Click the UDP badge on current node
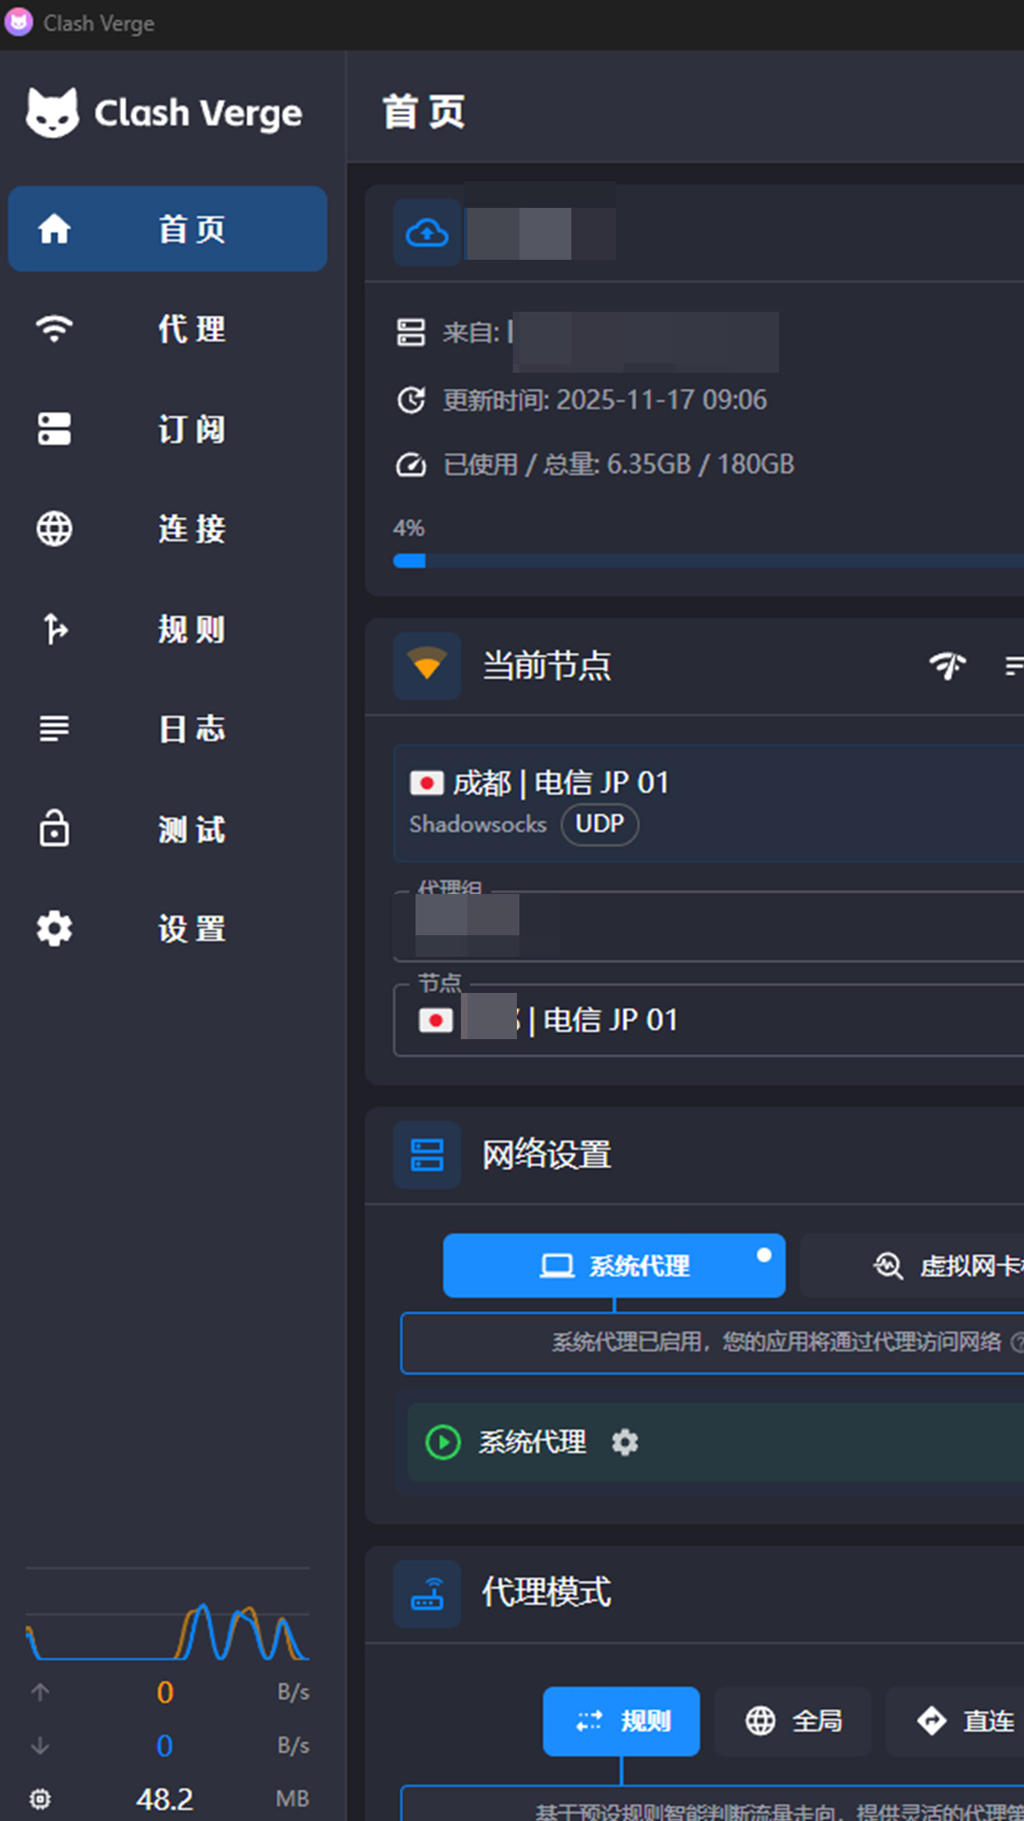Screen dimensions: 1024x1821 (599, 824)
